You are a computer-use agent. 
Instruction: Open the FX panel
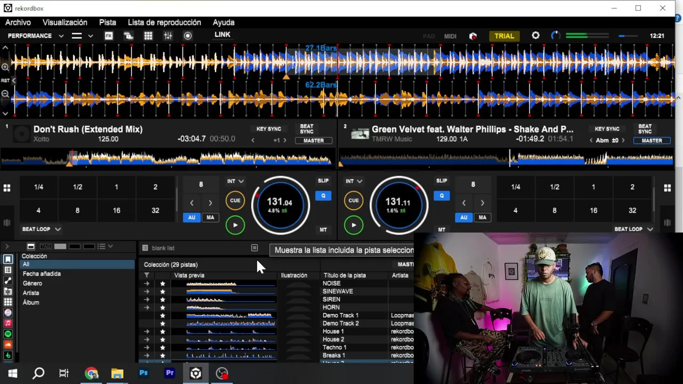click(109, 36)
